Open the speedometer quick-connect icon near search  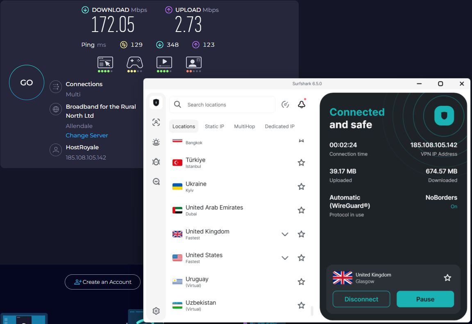285,105
